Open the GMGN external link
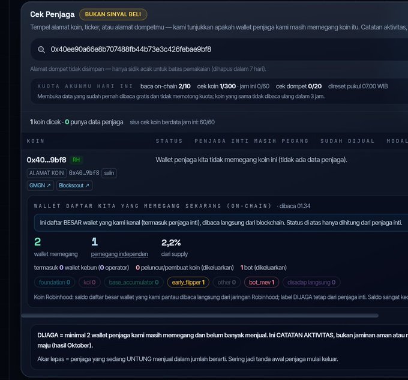The height and width of the screenshot is (380, 408). point(40,185)
